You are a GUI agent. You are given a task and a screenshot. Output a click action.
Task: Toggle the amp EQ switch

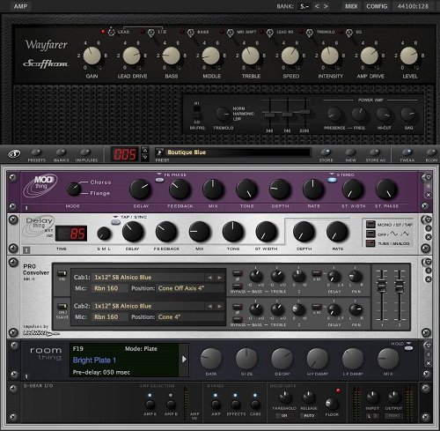348,32
